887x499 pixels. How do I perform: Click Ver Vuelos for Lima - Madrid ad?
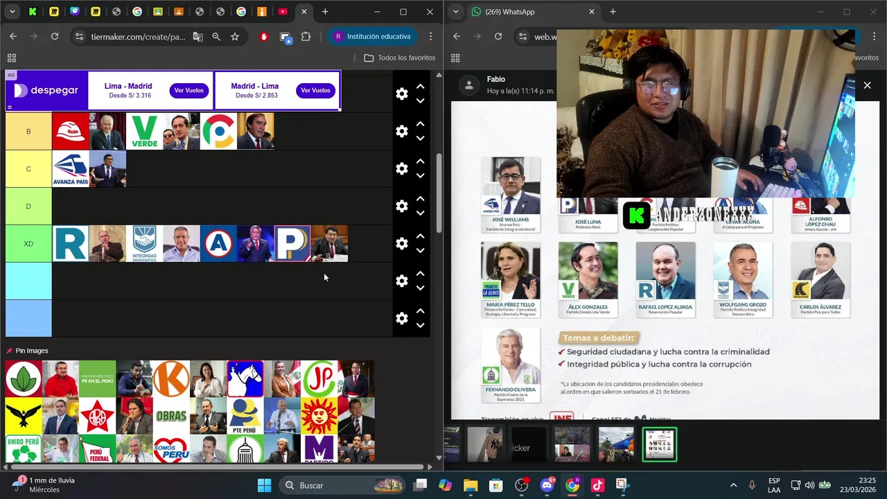click(x=189, y=90)
